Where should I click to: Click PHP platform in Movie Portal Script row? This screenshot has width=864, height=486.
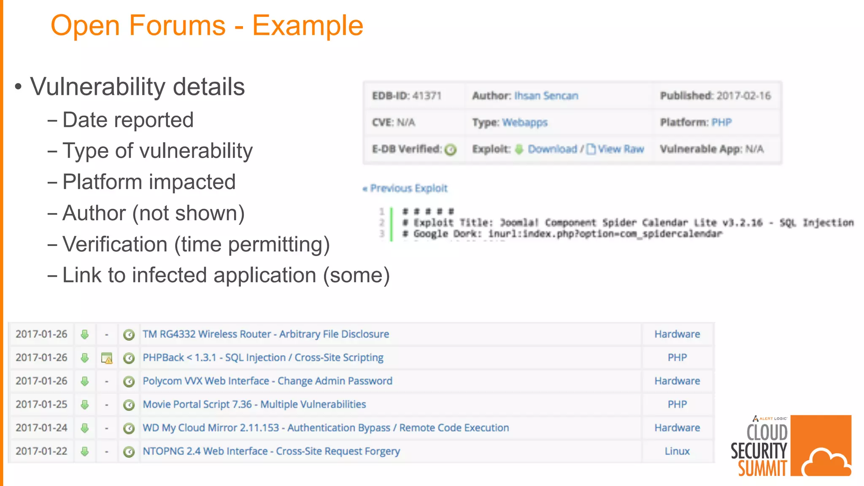[677, 404]
